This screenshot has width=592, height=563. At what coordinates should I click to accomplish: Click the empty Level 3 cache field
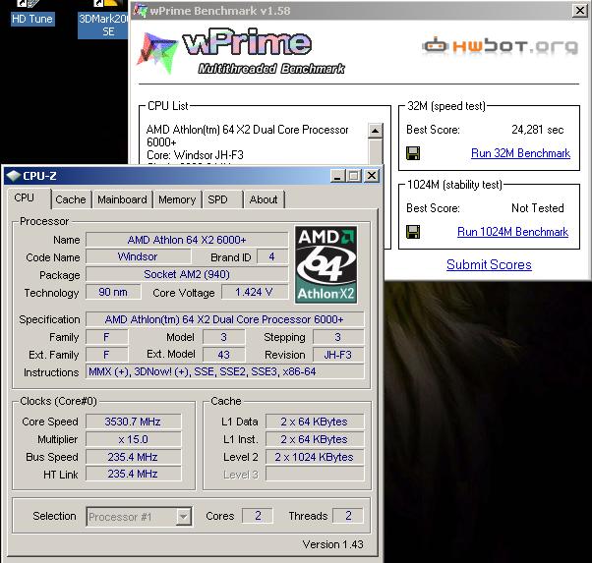[315, 474]
